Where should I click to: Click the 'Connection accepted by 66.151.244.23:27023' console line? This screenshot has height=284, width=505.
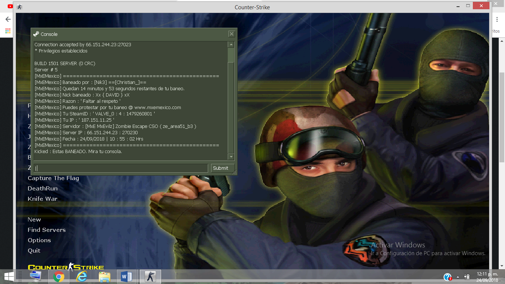(x=83, y=45)
